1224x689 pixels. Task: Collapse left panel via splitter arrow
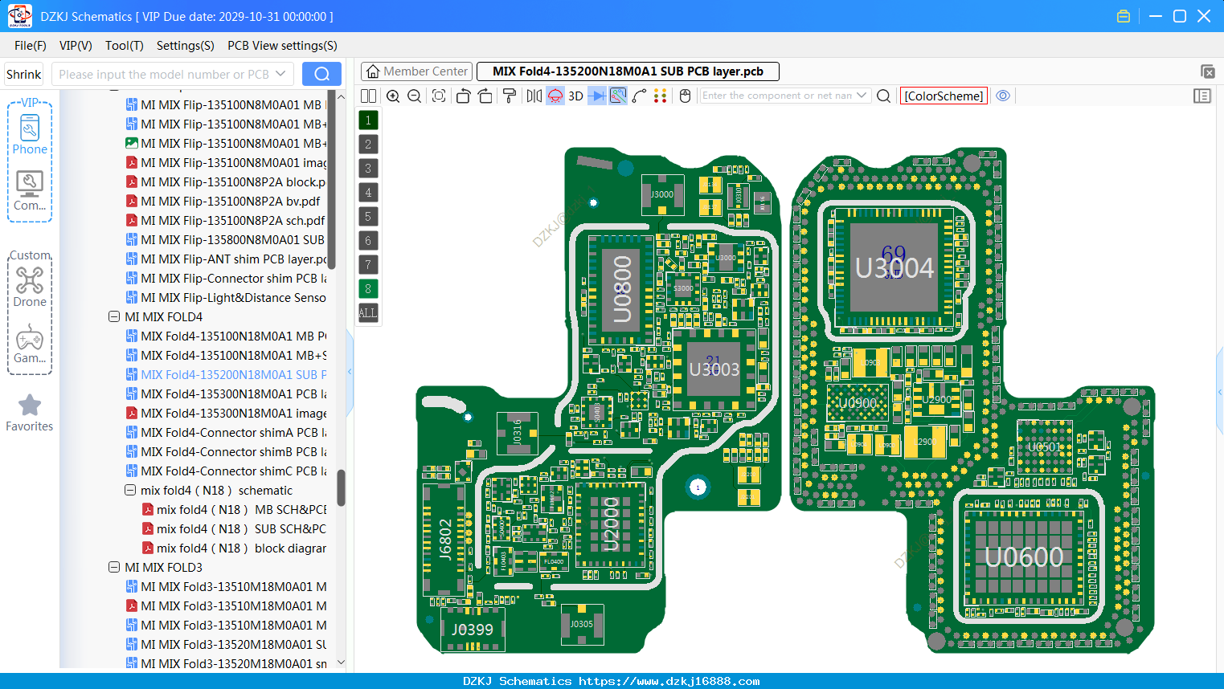pos(350,372)
